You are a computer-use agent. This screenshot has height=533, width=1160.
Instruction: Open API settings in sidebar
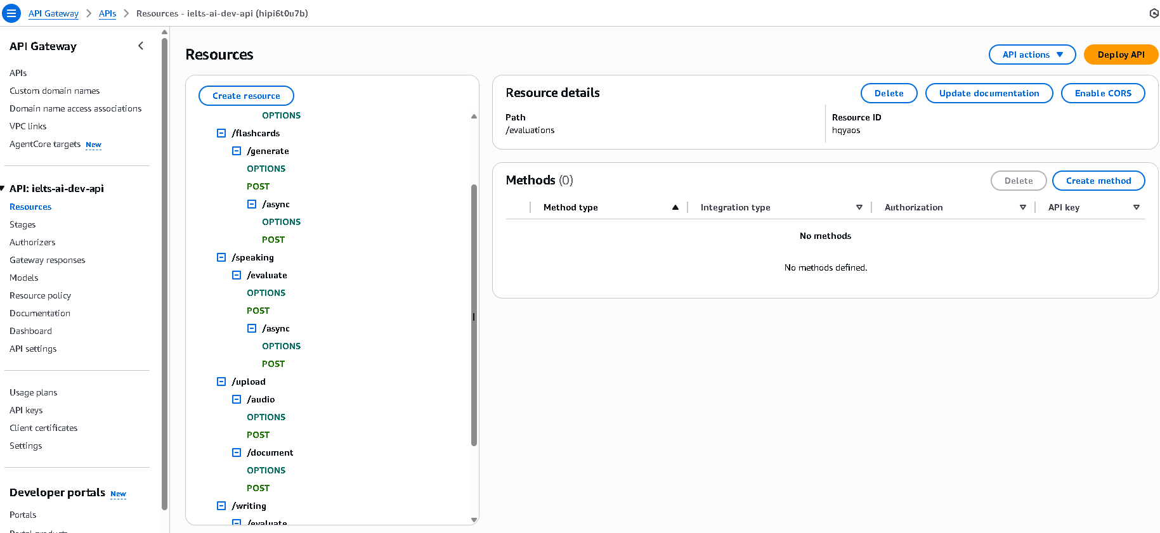[33, 349]
